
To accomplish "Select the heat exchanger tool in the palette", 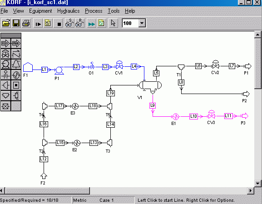I will [x=16, y=75].
